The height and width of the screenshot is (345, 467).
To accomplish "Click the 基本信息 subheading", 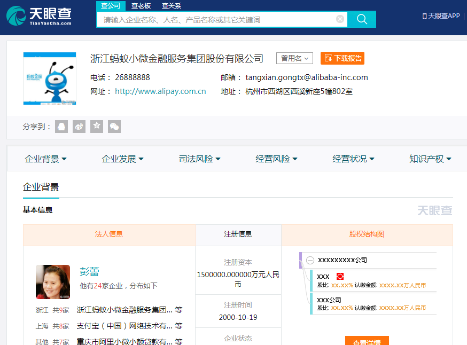I will (38, 210).
